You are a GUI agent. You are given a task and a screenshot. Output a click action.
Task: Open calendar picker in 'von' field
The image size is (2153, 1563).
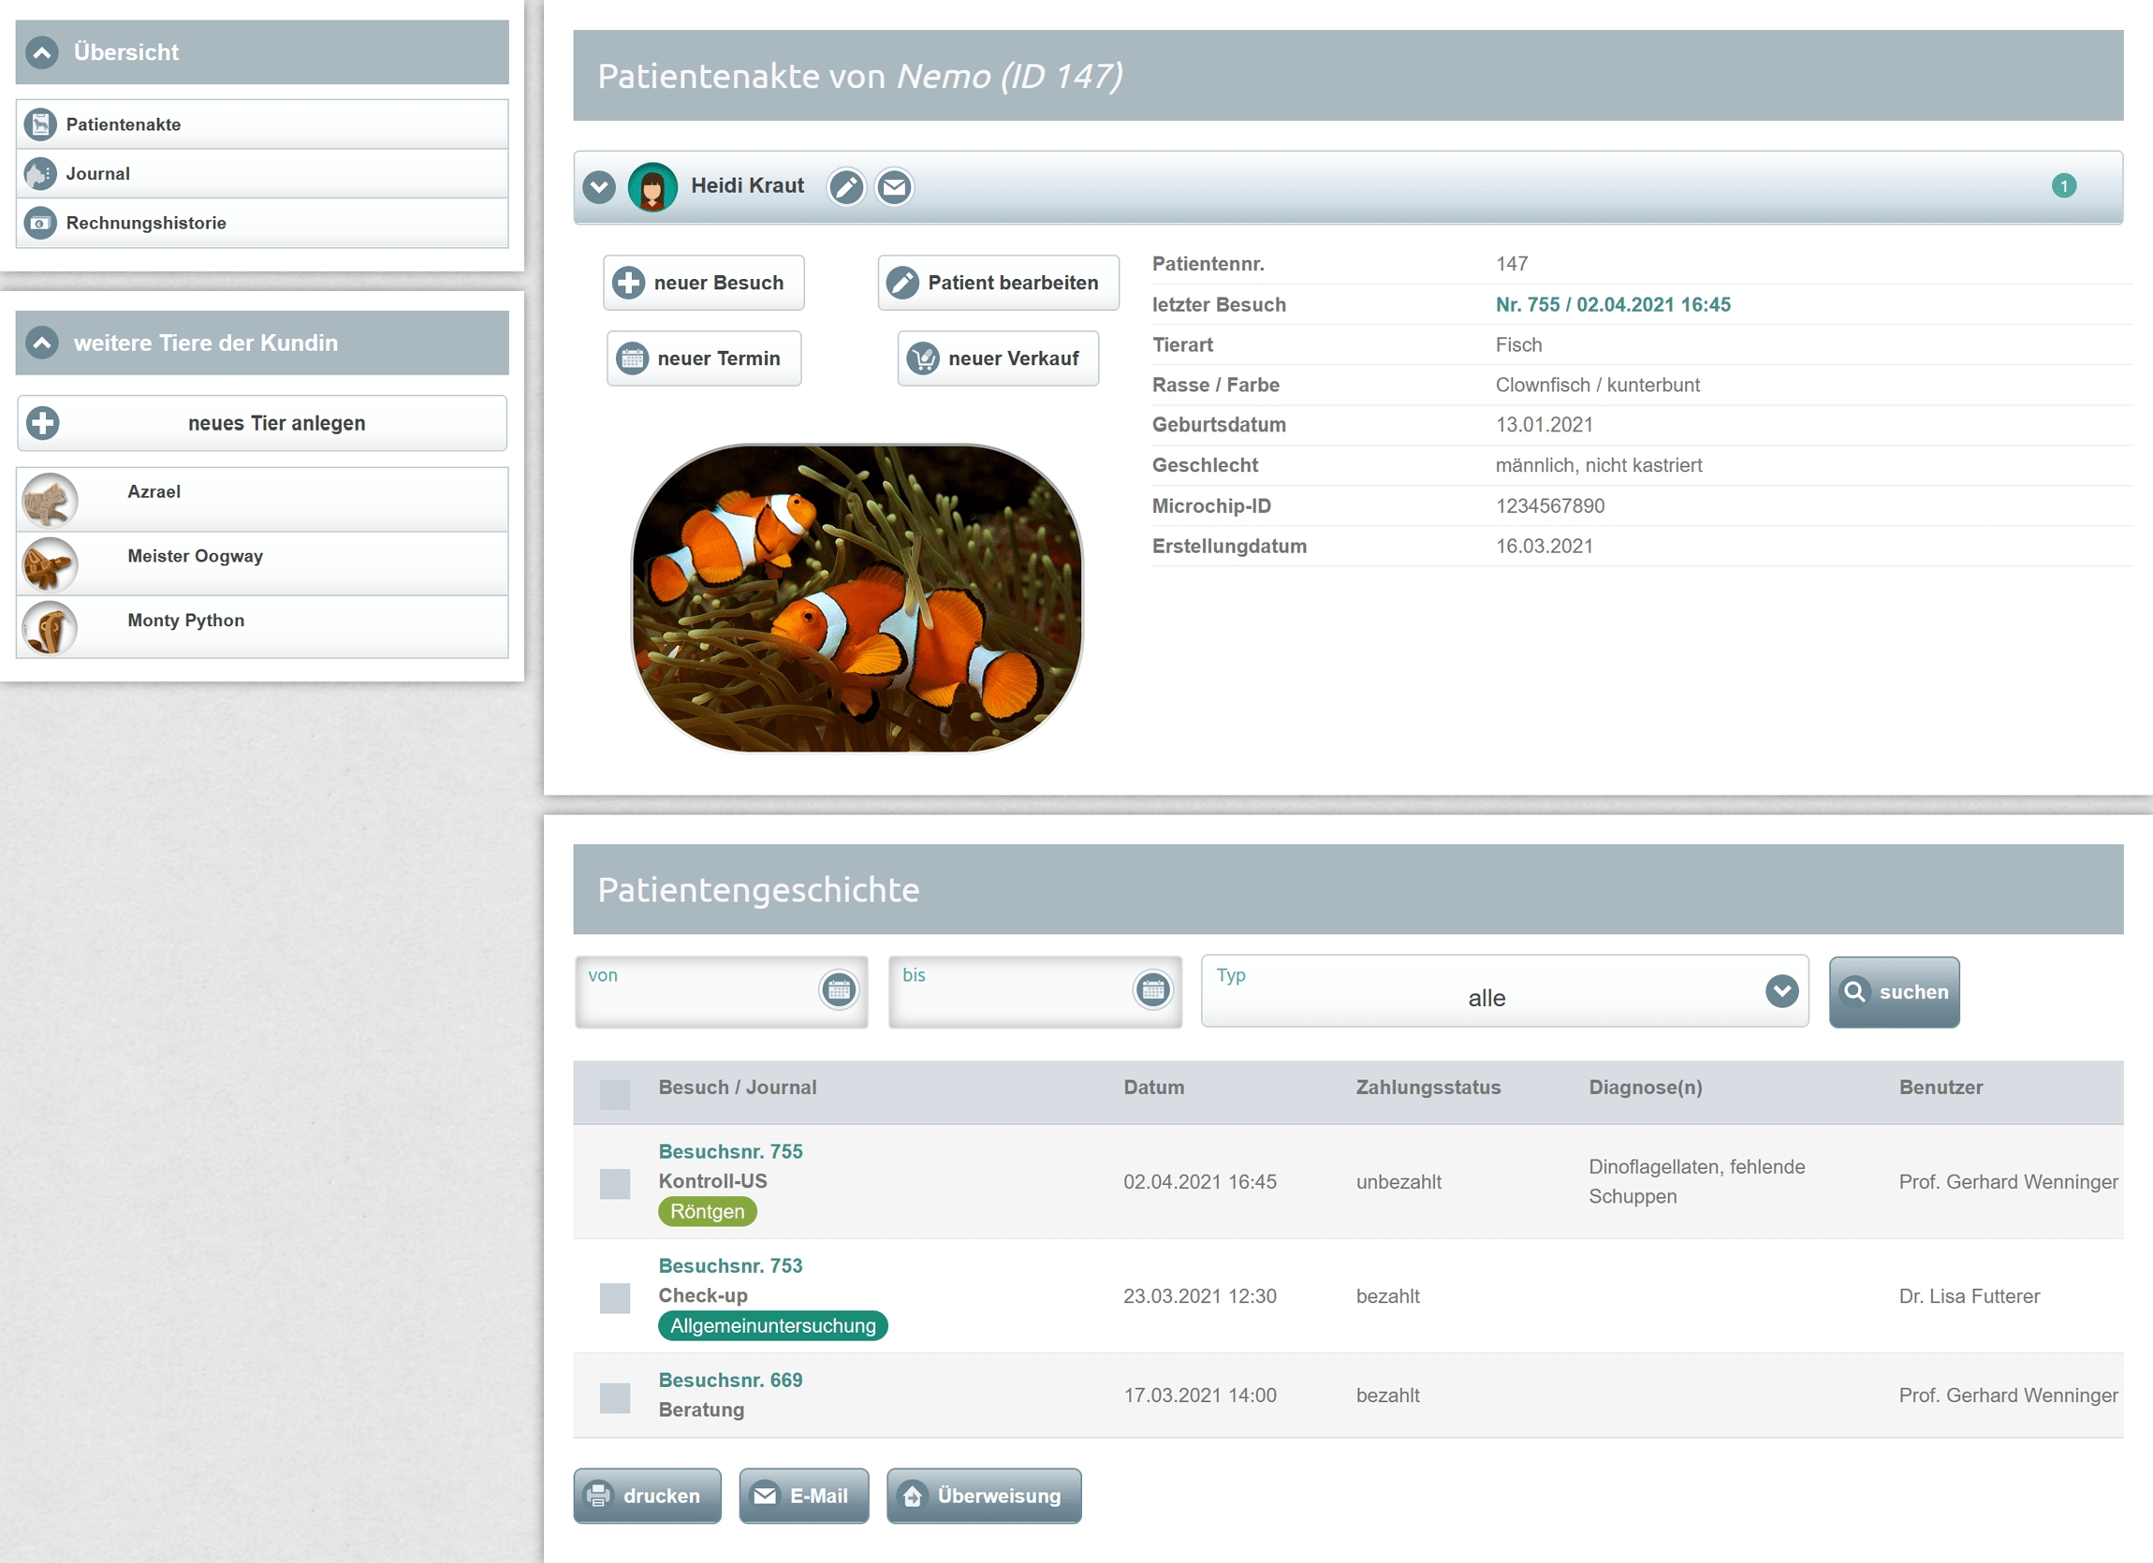point(838,990)
